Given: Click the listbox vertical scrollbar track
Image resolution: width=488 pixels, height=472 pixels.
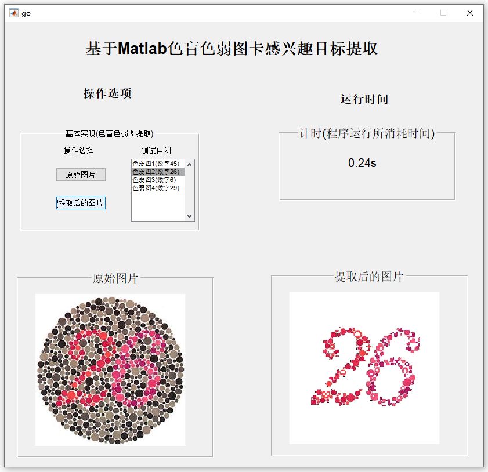Looking at the screenshot, I should click(190, 190).
